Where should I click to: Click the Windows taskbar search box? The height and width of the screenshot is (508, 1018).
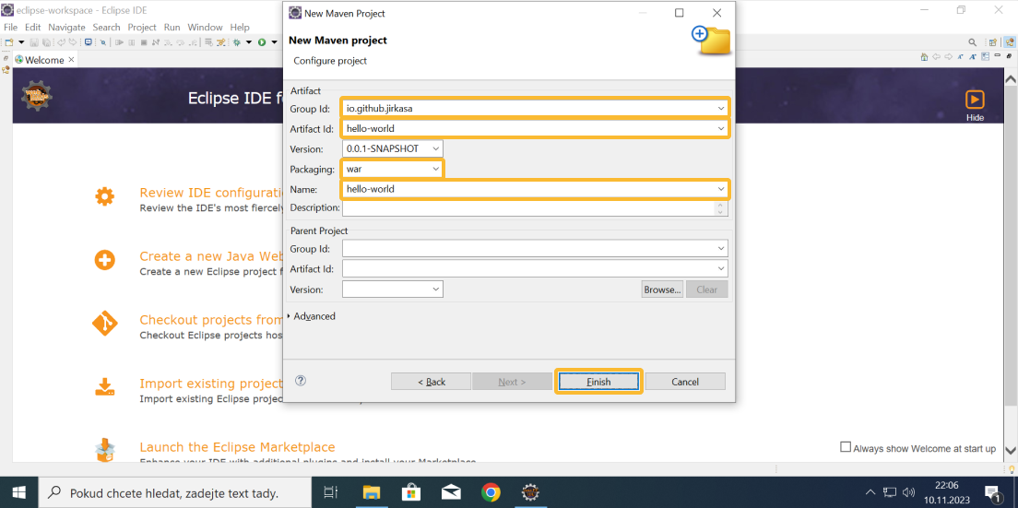[x=175, y=492]
